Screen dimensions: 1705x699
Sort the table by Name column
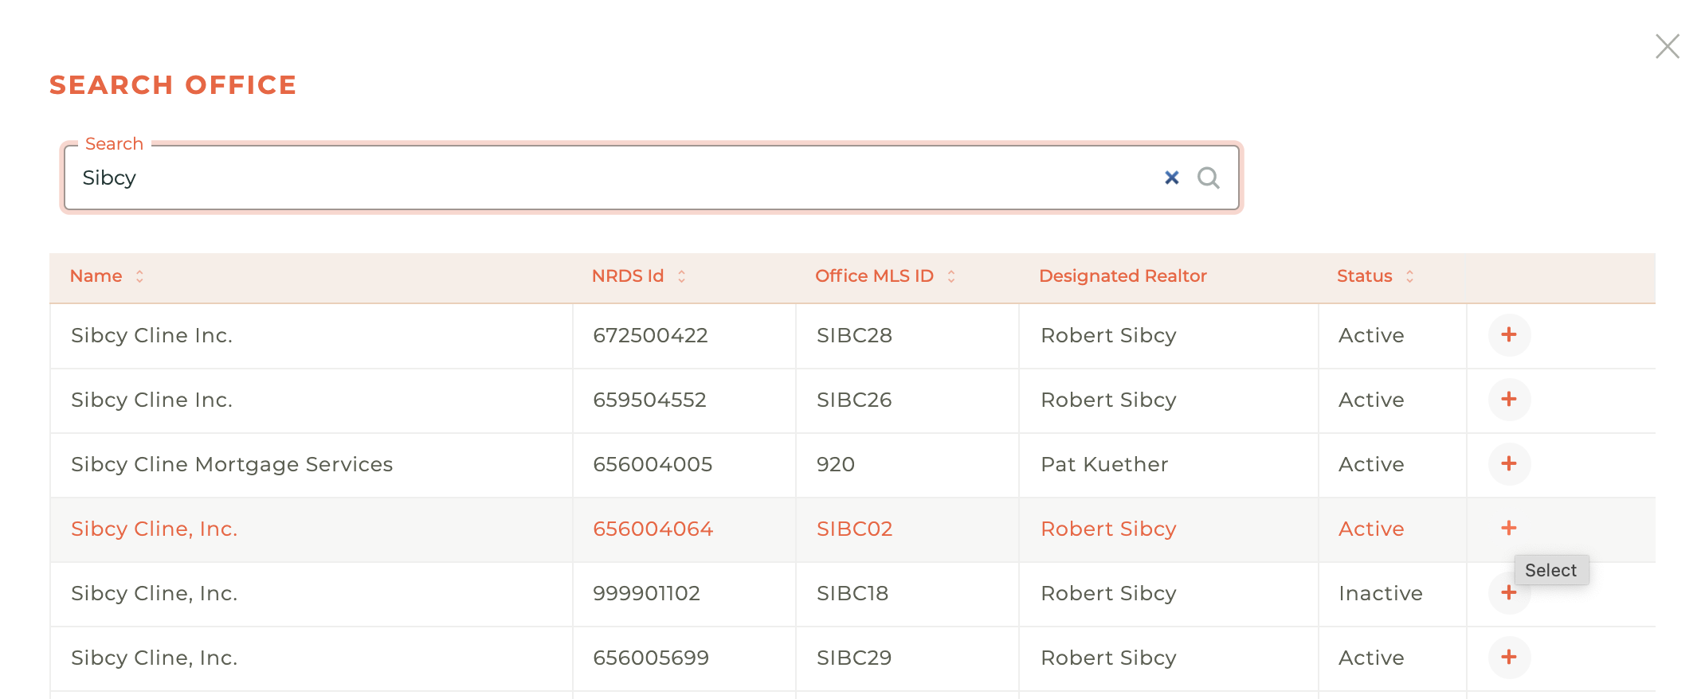pos(107,275)
